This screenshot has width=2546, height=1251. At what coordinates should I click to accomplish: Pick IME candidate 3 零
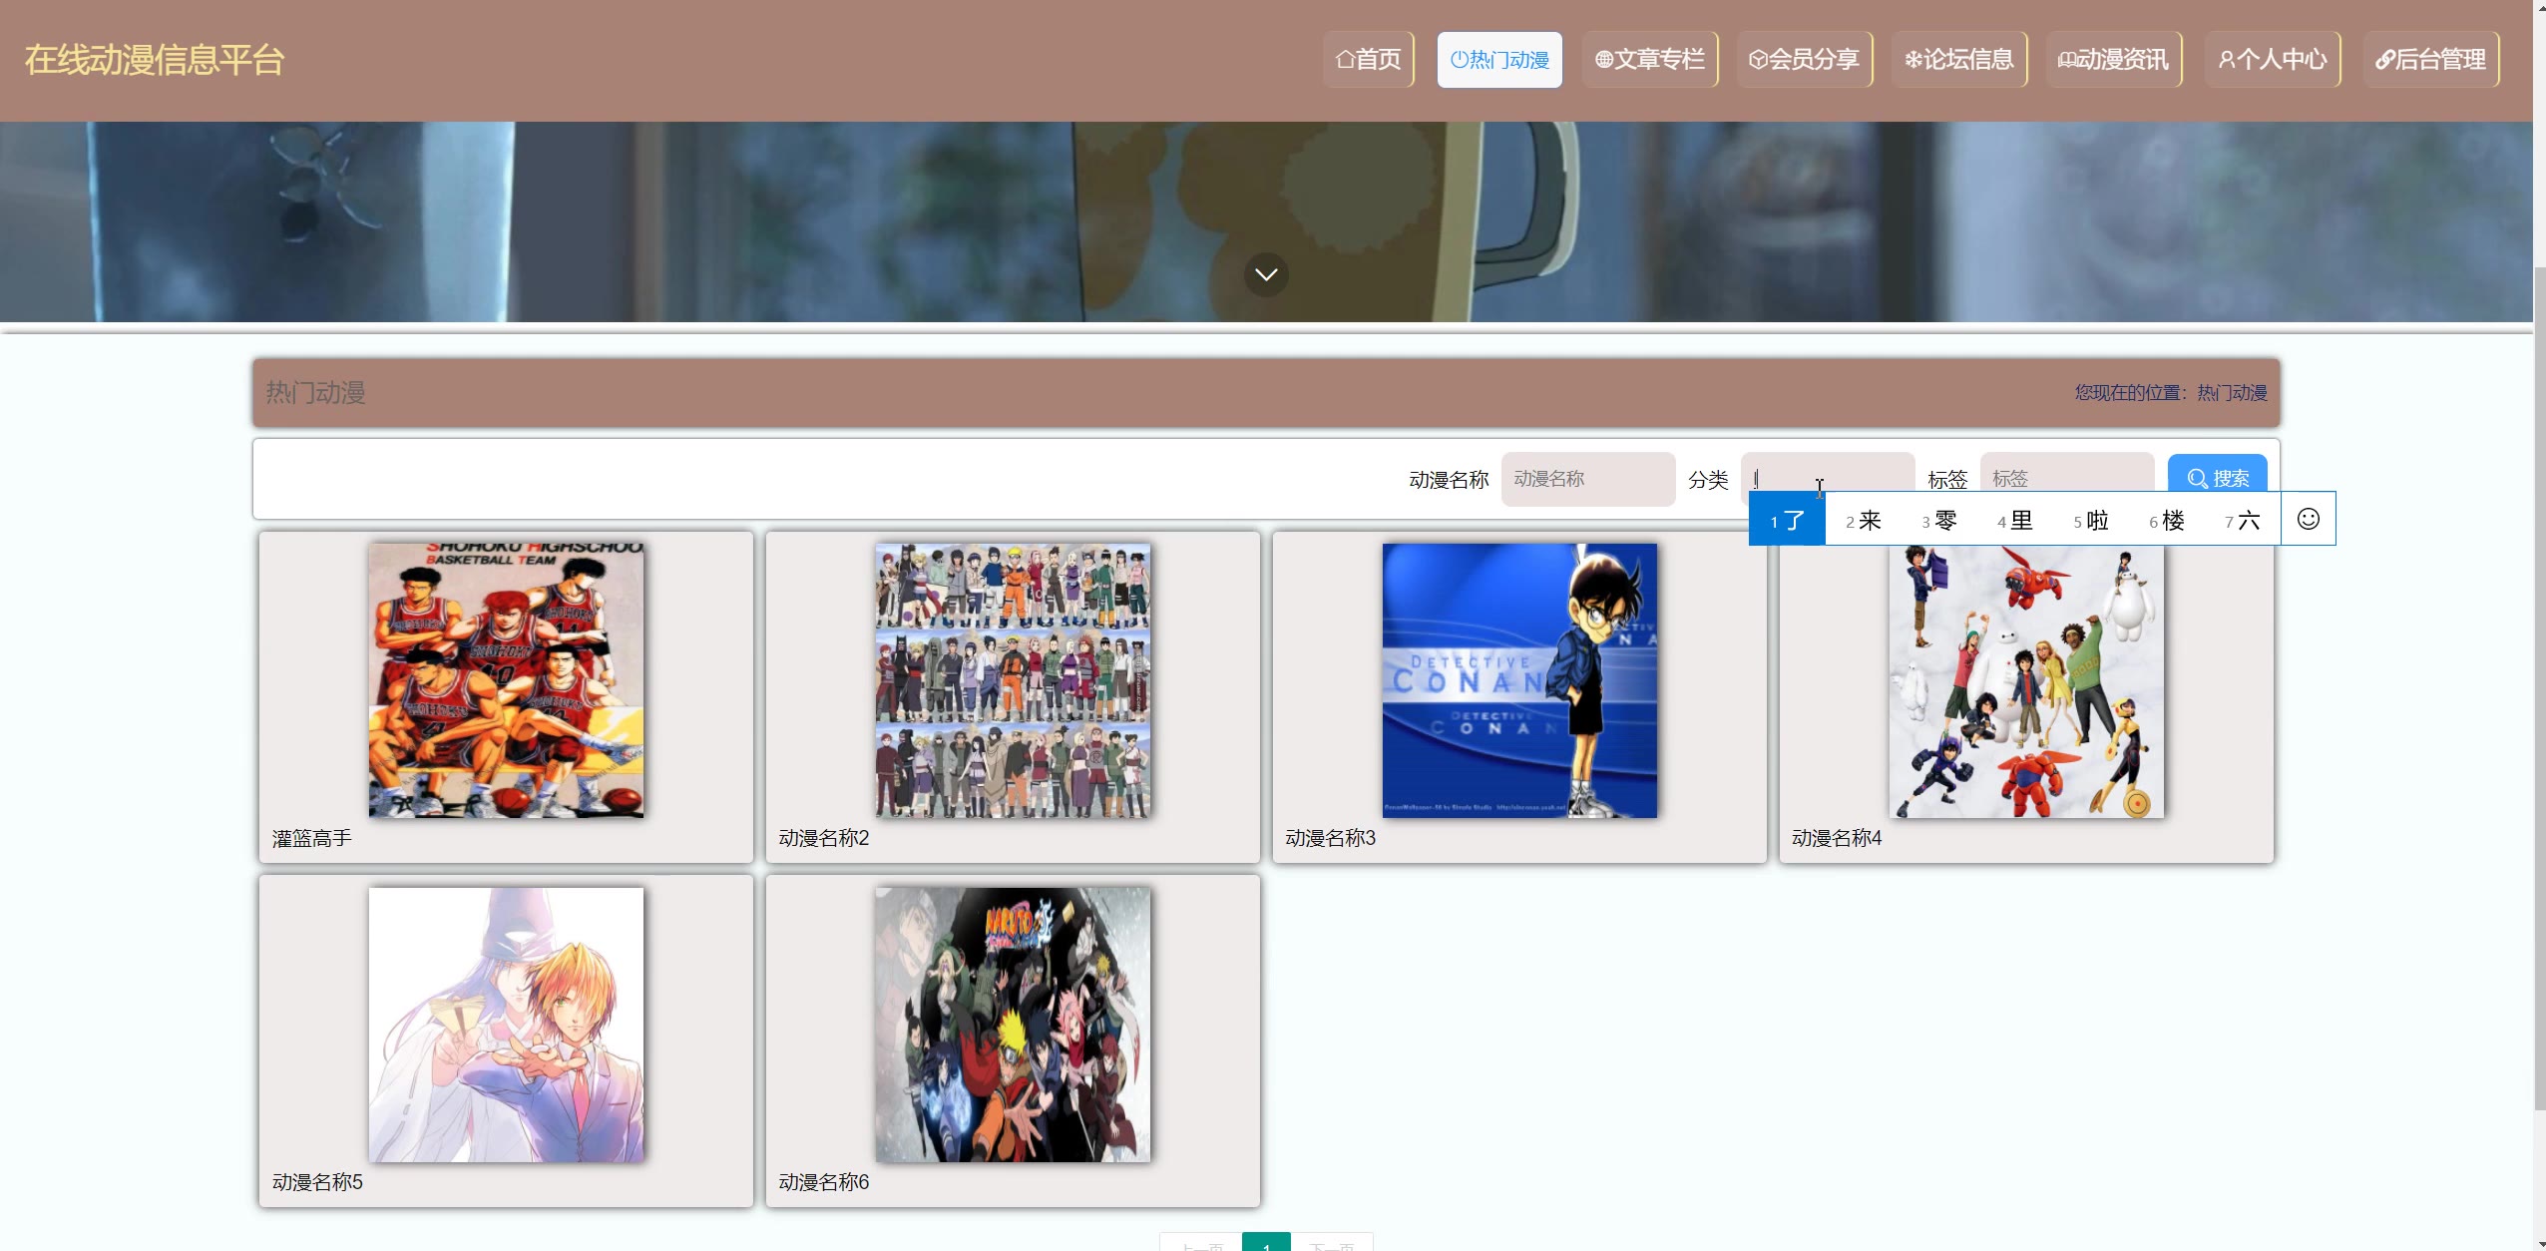tap(1938, 520)
